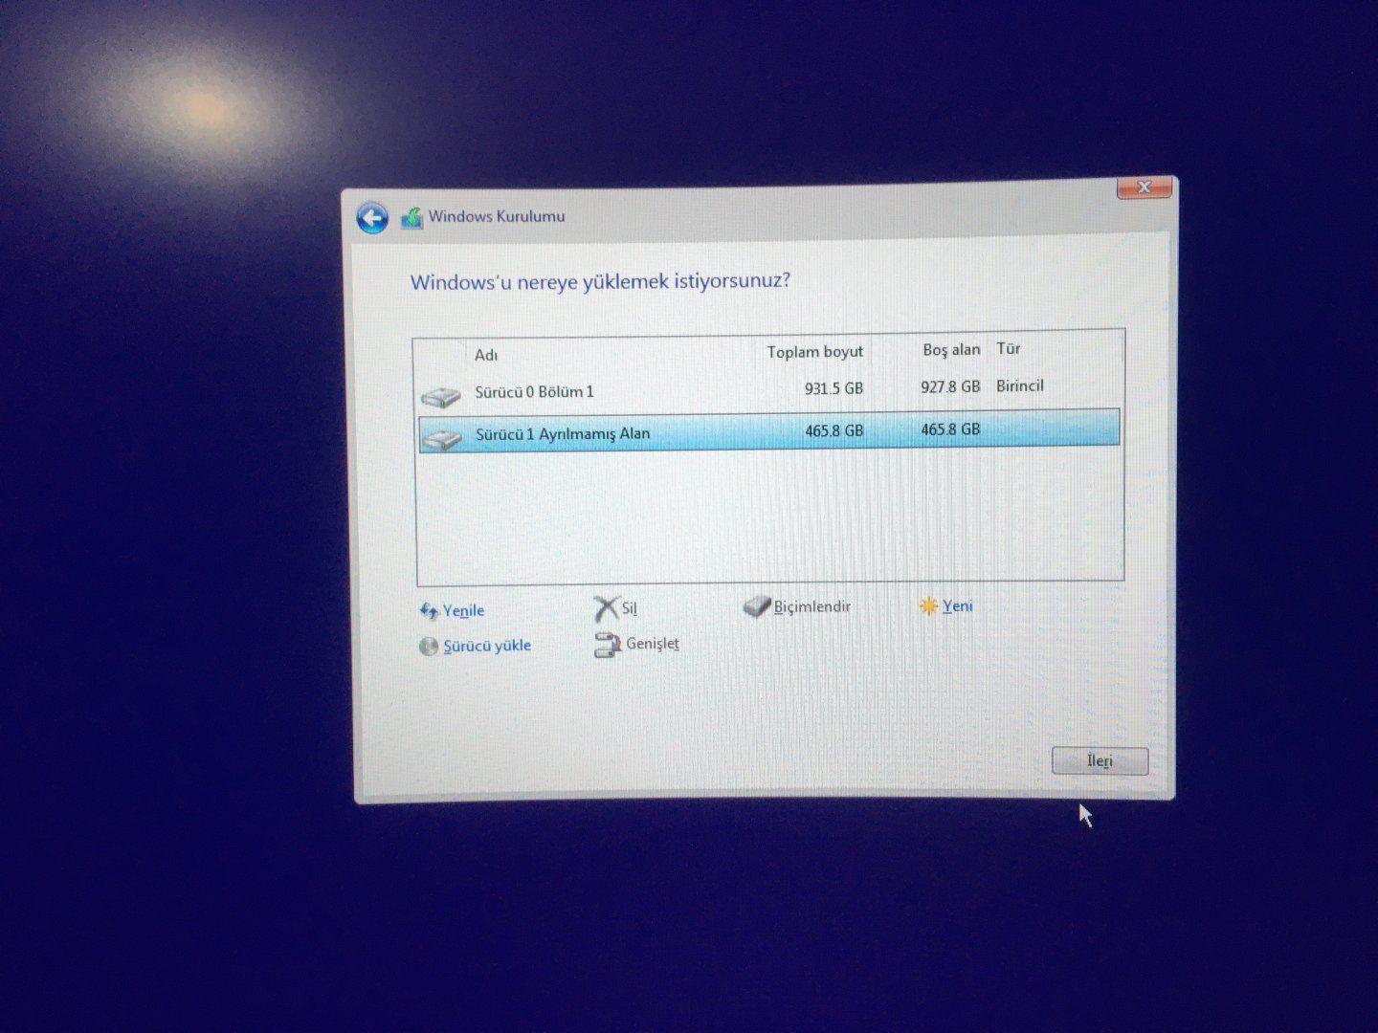Image resolution: width=1378 pixels, height=1033 pixels.
Task: Click the Sil delete X icon
Action: point(606,608)
